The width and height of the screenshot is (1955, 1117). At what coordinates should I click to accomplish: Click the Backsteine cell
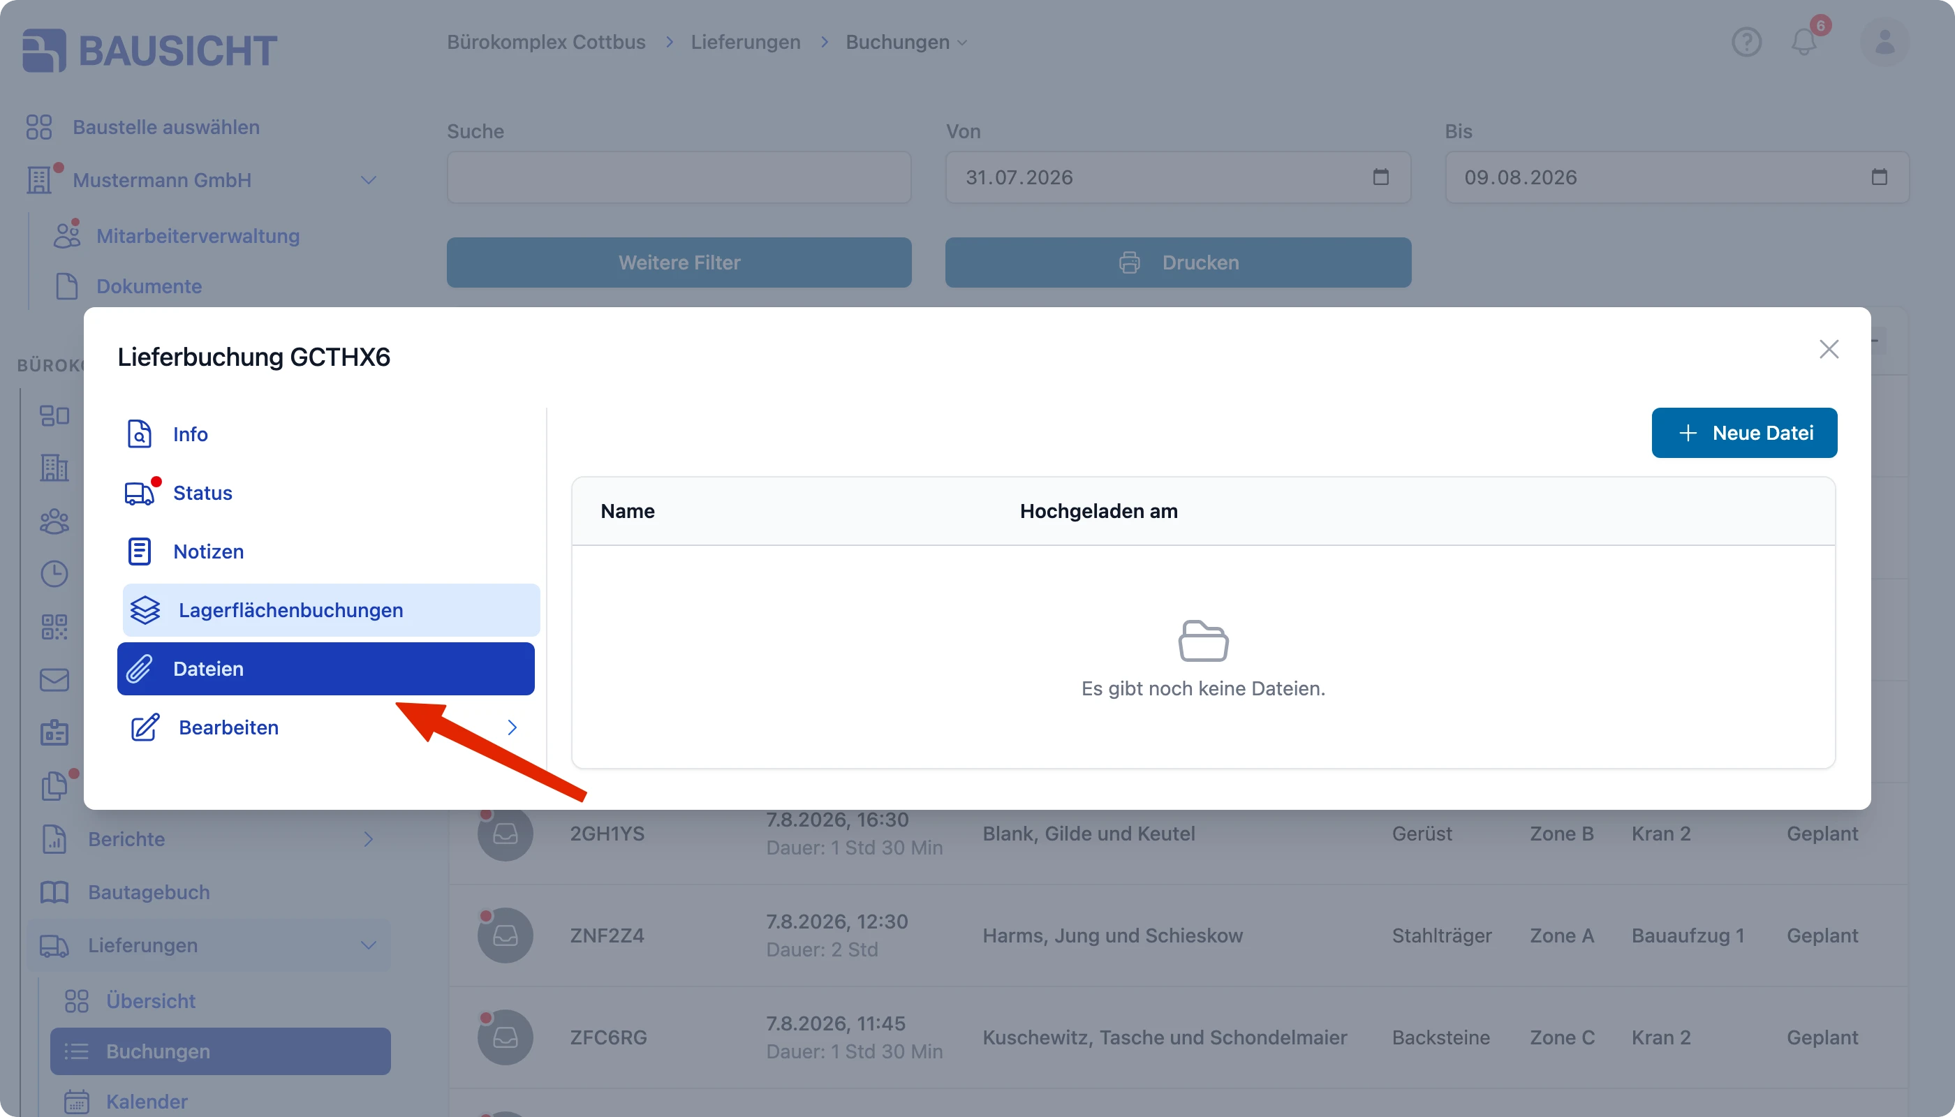click(1441, 1038)
